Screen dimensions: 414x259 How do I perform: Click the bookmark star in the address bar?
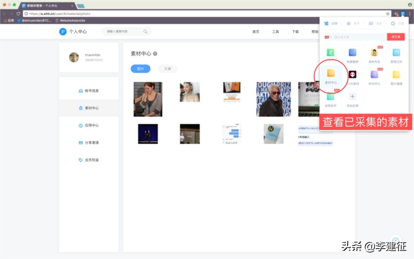point(388,13)
